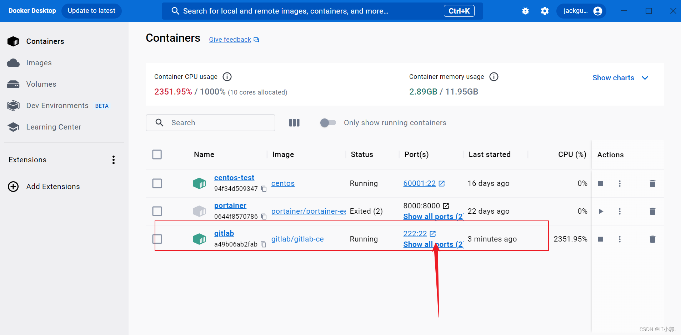
Task: Tick the portainer row checkbox
Action: (x=157, y=211)
